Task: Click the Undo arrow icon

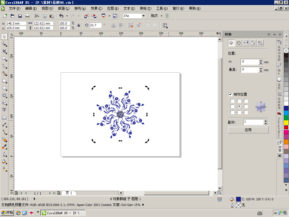Action: pyautogui.click(x=61, y=16)
